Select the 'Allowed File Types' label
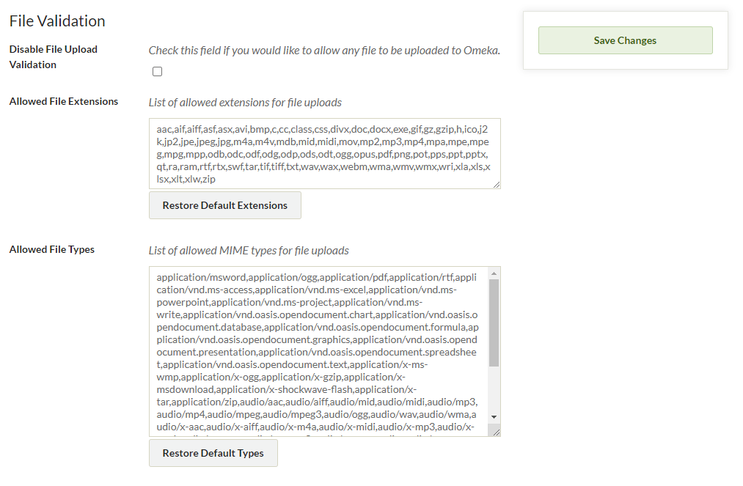The image size is (743, 486). coord(51,249)
